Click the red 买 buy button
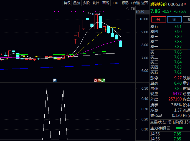Screen dimensions: 190x141 tap(158, 19)
